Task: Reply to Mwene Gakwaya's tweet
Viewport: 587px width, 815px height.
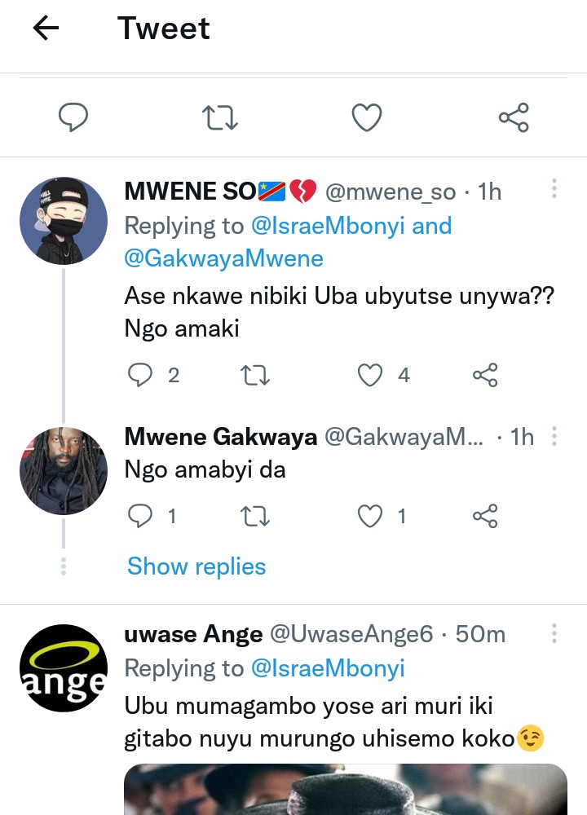Action: tap(142, 516)
